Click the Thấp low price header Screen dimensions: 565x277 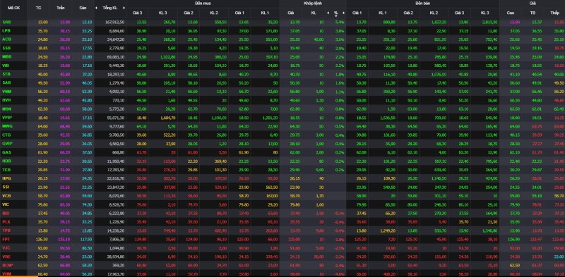pyautogui.click(x=554, y=13)
